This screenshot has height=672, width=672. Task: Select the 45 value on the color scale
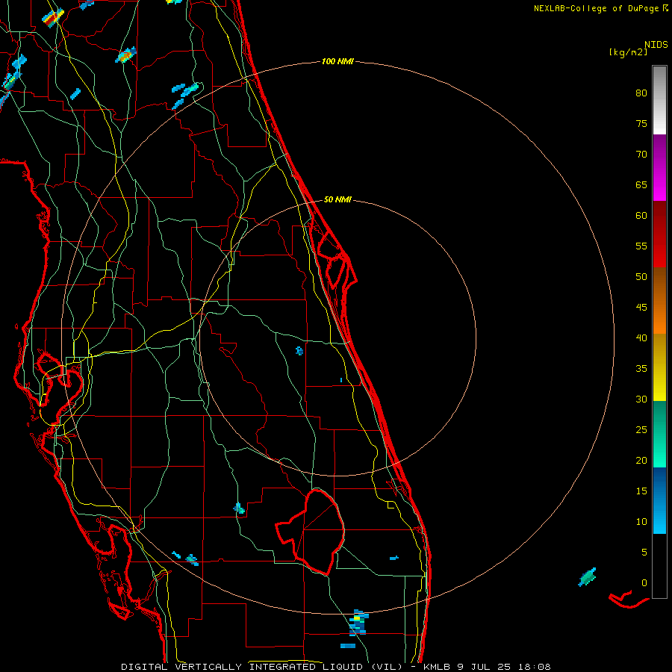click(641, 308)
